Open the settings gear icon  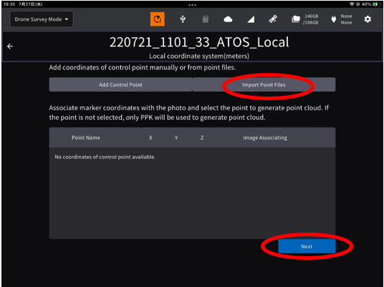368,19
